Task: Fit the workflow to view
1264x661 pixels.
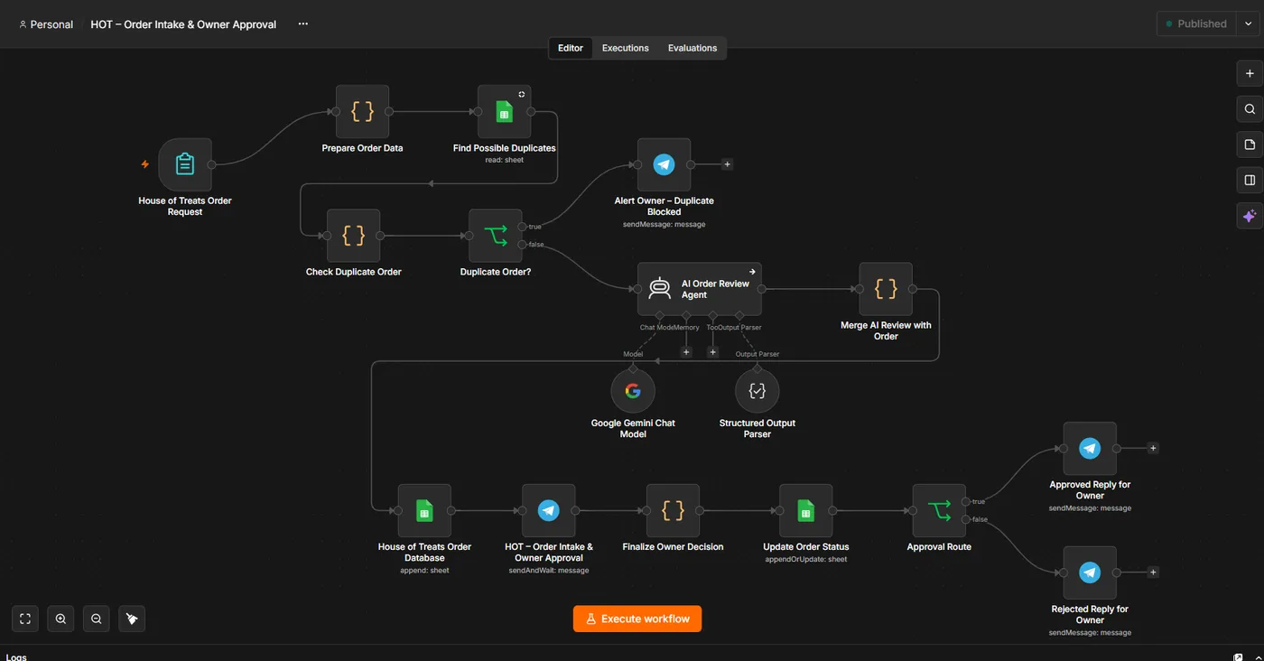Action: click(x=25, y=619)
